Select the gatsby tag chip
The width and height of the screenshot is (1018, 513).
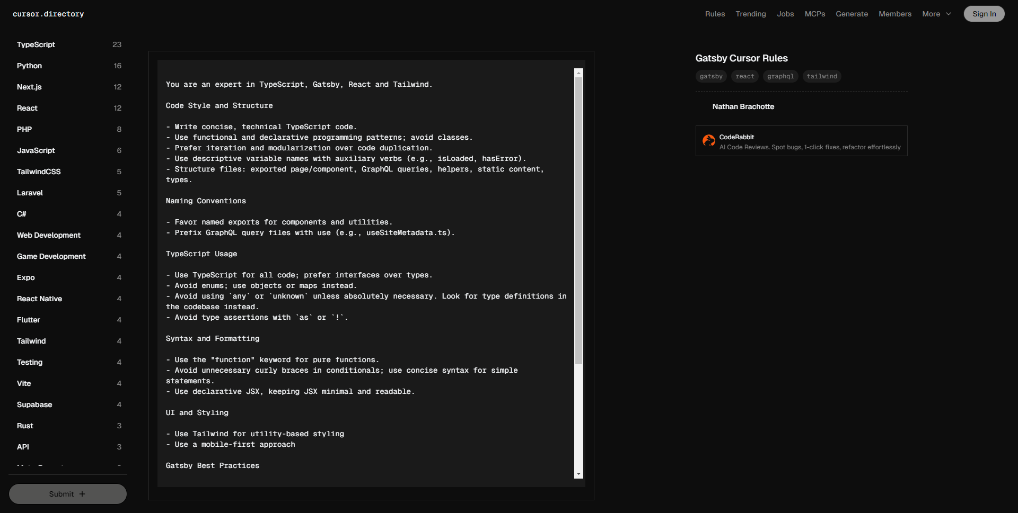point(710,76)
